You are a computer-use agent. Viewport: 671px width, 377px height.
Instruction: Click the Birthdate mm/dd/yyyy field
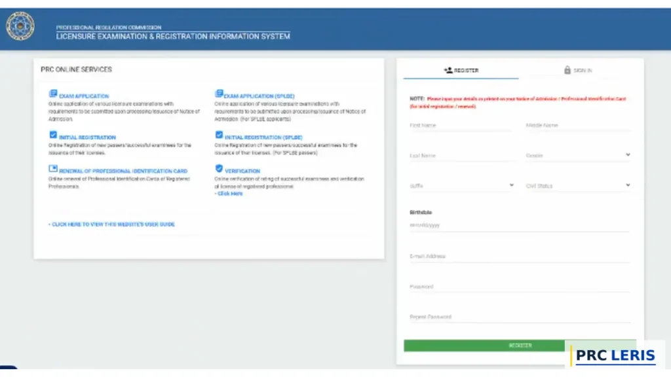point(520,225)
